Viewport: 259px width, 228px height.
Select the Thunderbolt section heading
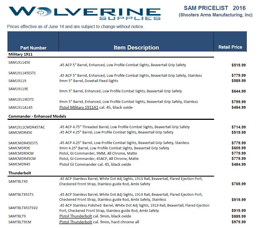click(x=20, y=173)
